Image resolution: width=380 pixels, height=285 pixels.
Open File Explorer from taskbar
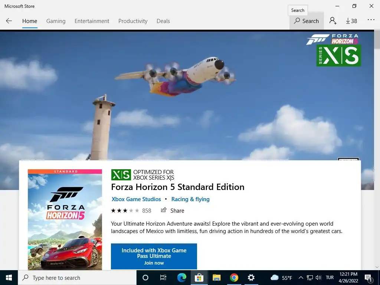coord(216,278)
